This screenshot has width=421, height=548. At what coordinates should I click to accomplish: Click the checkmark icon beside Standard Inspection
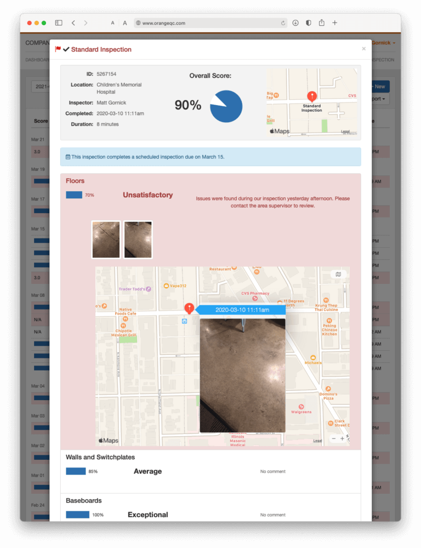(x=66, y=49)
